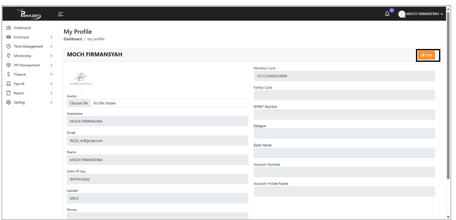Click the Time Management clock icon

click(8, 47)
